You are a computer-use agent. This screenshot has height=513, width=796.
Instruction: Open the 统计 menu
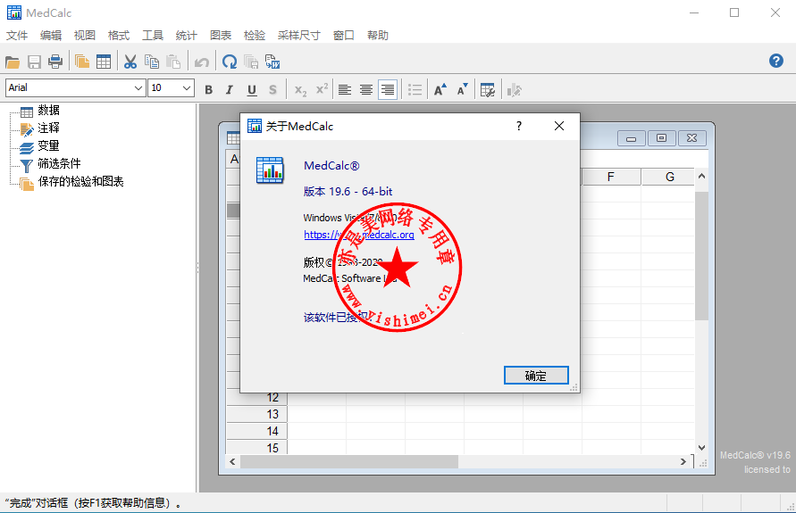pos(187,35)
